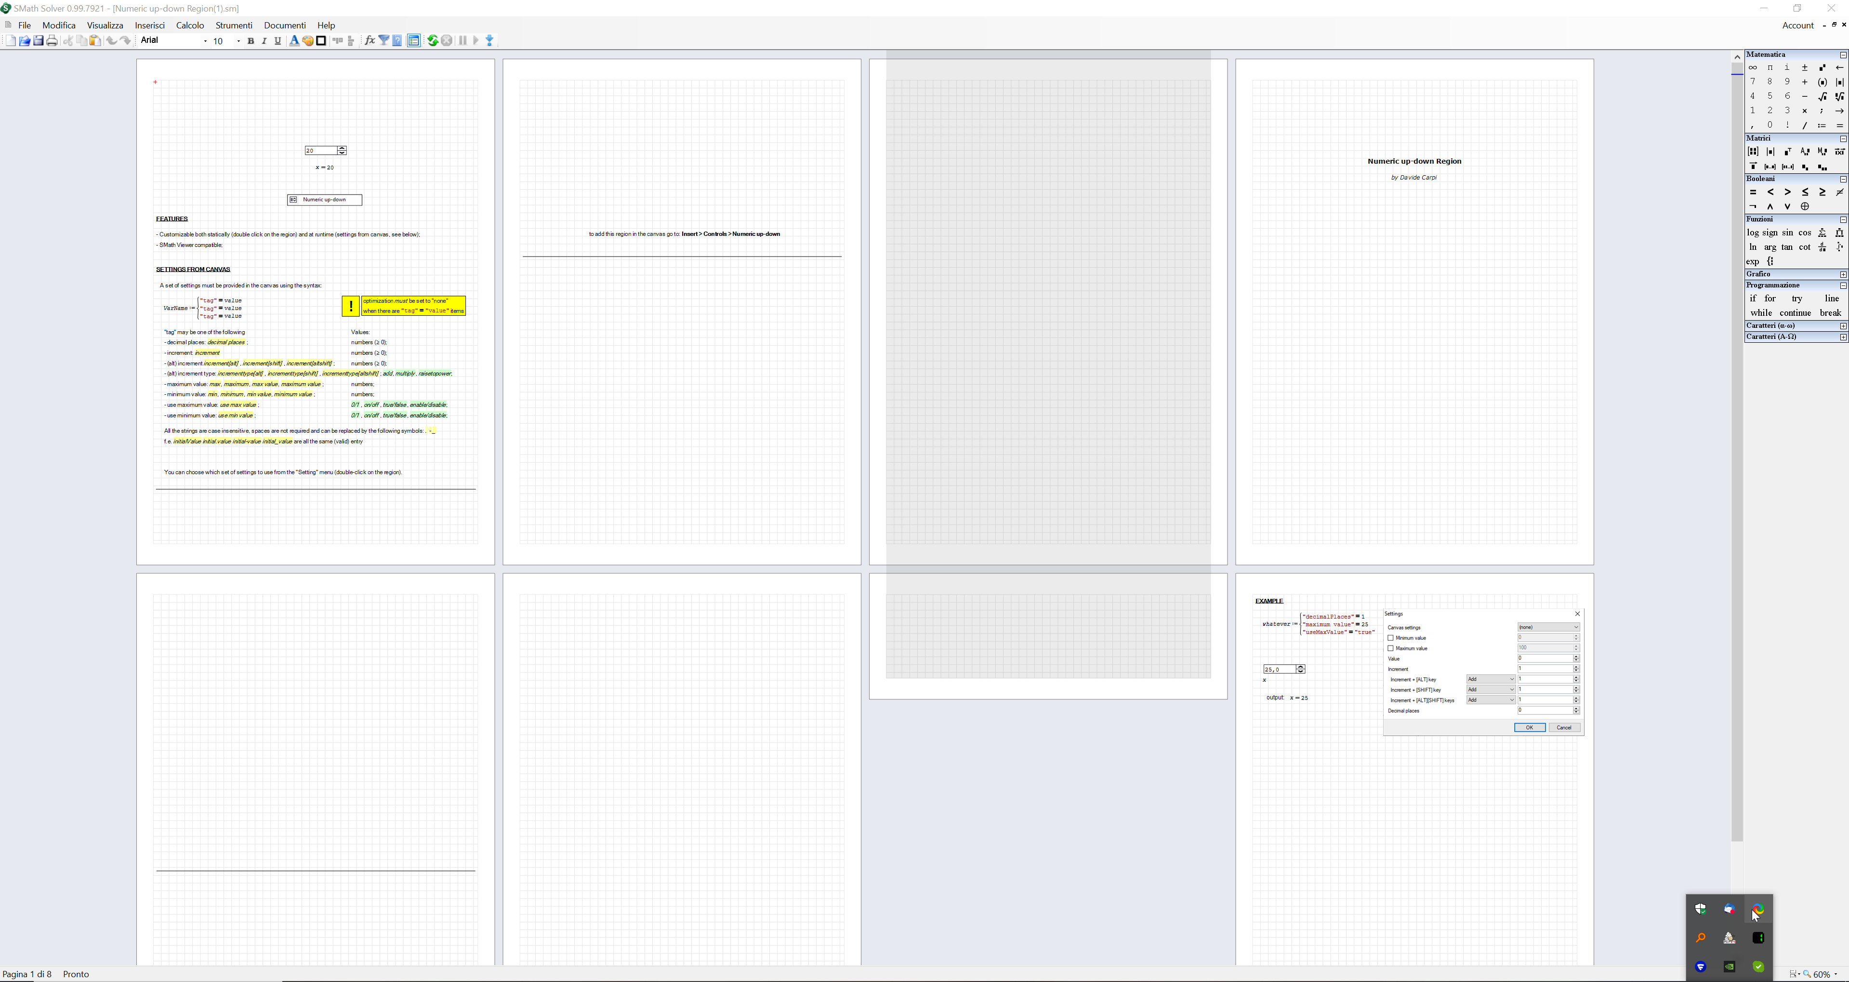The height and width of the screenshot is (982, 1849).
Task: Open a worksheet with the Open file icon
Action: pyautogui.click(x=25, y=41)
